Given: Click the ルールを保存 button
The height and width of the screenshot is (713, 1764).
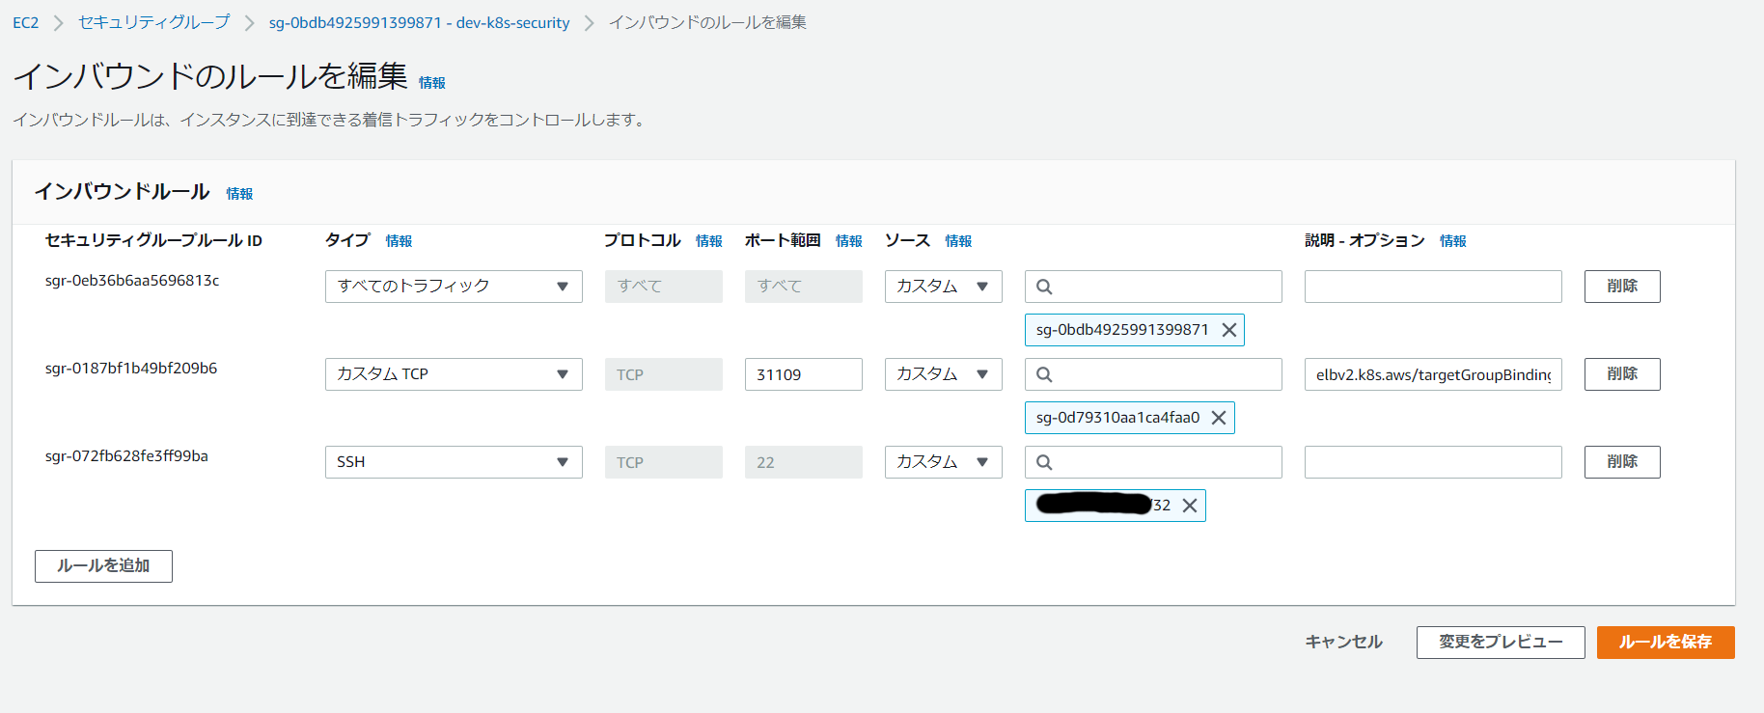Looking at the screenshot, I should 1665,643.
